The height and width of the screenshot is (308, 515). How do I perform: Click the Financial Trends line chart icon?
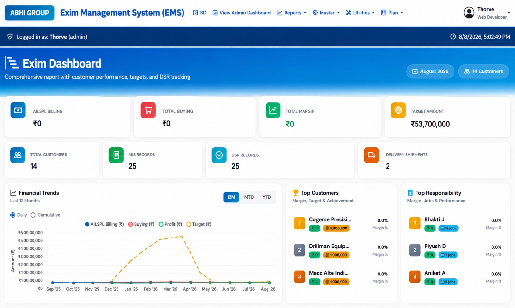tap(13, 193)
